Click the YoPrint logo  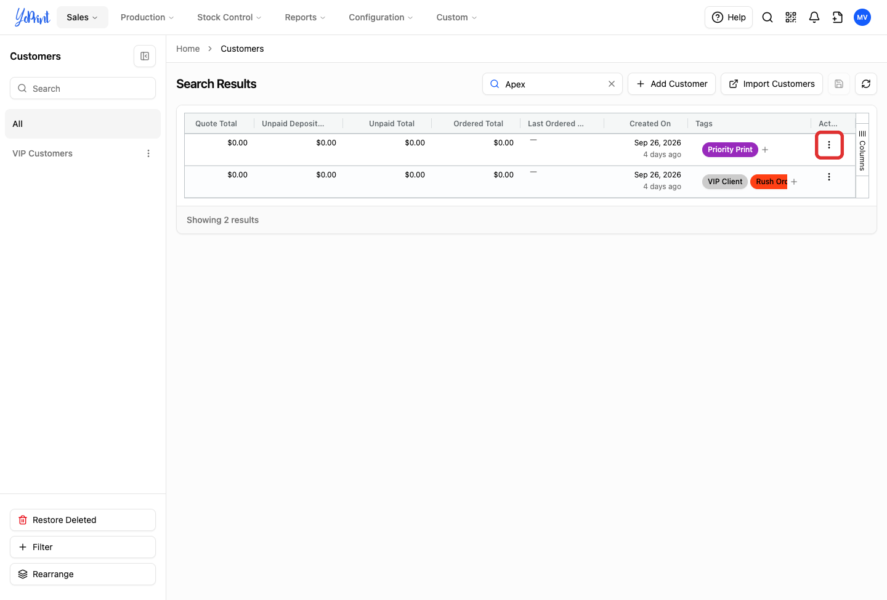(32, 17)
